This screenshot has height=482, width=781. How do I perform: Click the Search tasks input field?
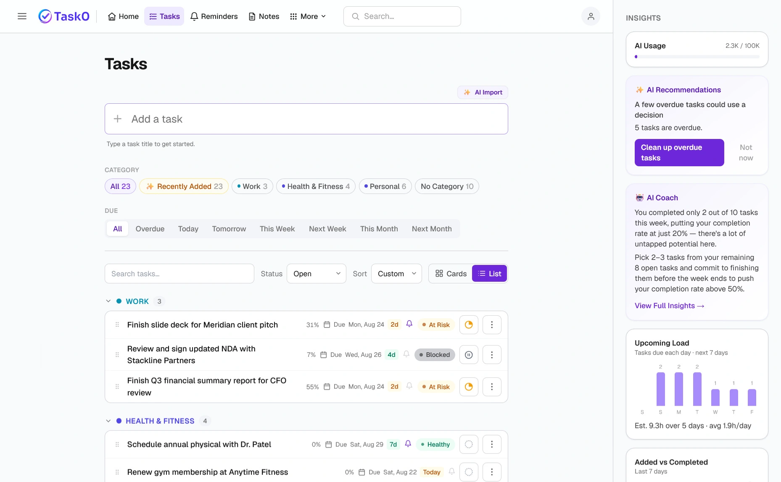click(x=179, y=274)
